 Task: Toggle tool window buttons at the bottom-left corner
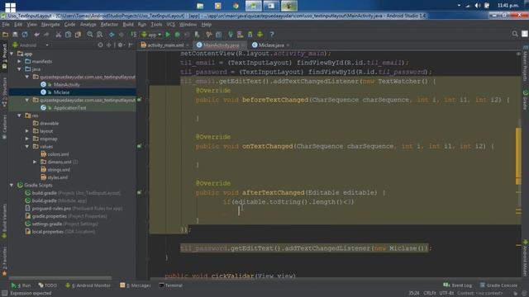(x=4, y=294)
